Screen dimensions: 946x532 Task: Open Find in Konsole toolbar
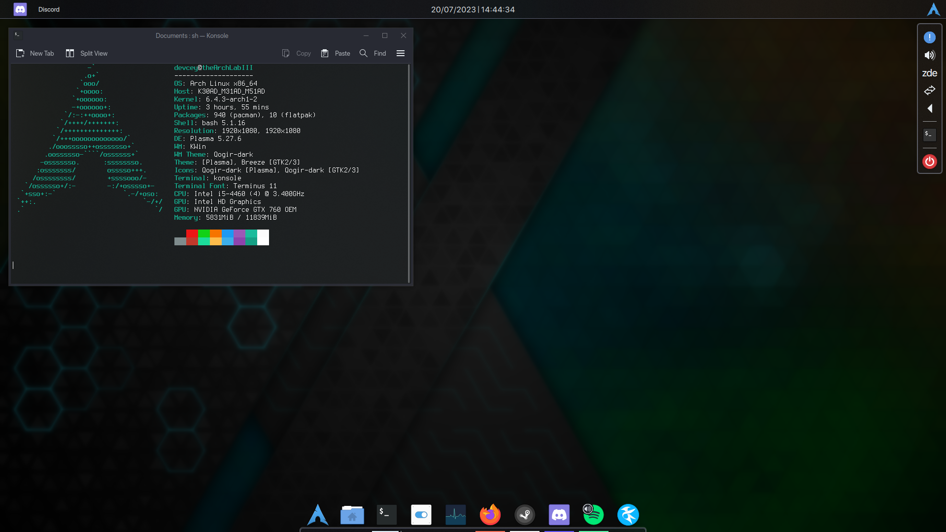click(373, 53)
